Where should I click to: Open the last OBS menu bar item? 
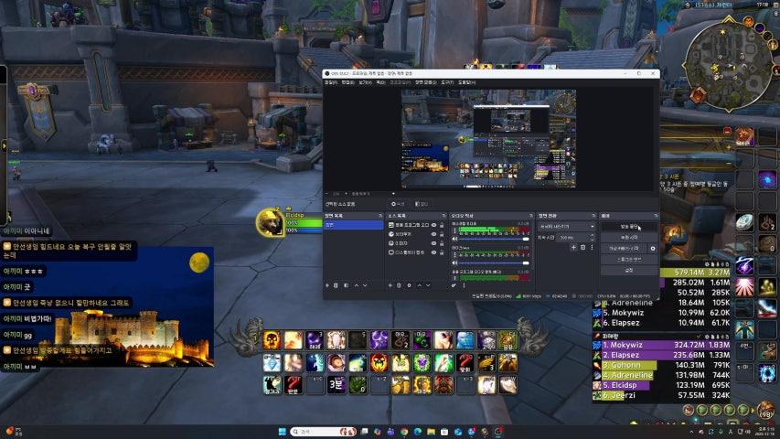coord(466,82)
